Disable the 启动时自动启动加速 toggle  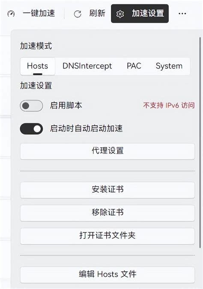31,129
